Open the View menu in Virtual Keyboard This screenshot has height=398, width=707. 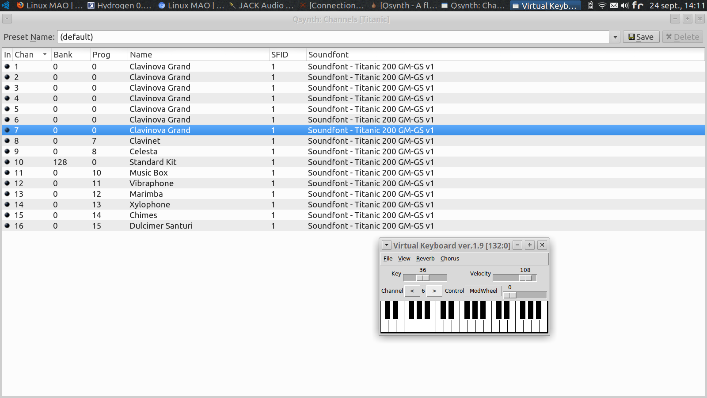tap(404, 259)
